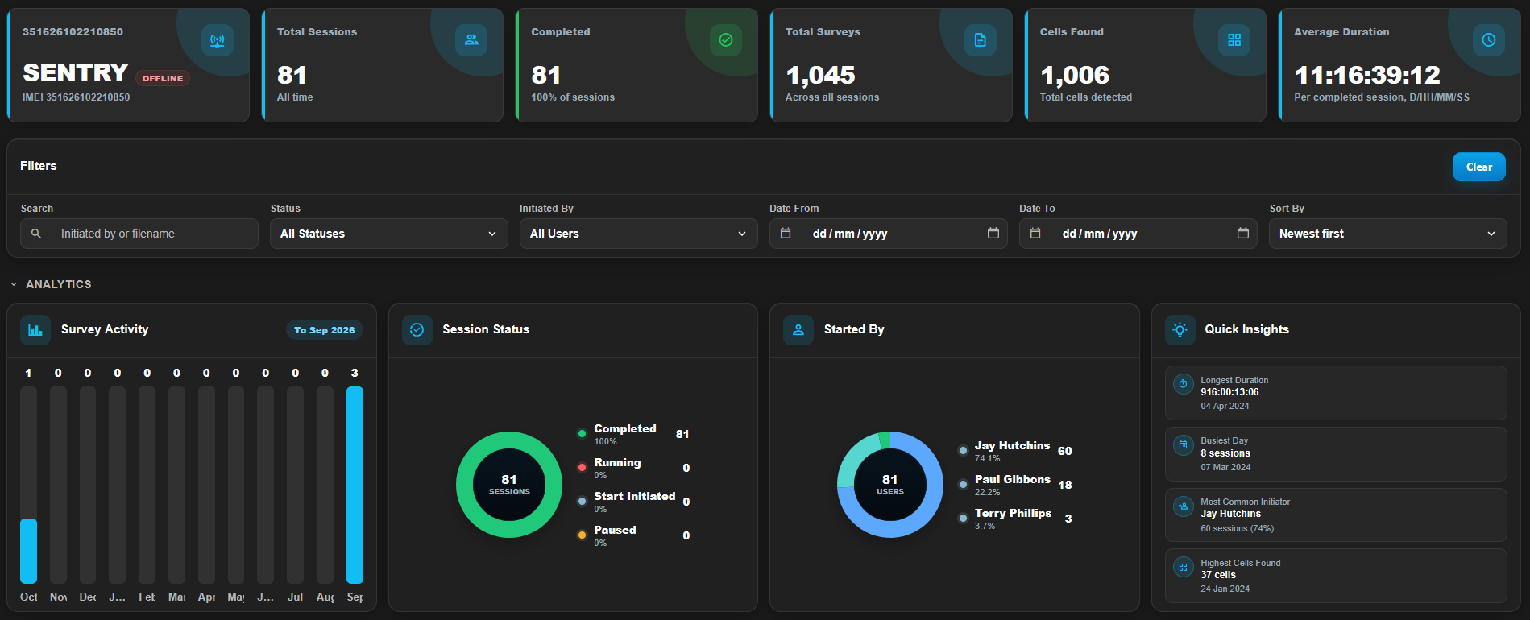Click the grid icon in Highest Cells Found insight
1530x620 pixels.
click(1183, 568)
